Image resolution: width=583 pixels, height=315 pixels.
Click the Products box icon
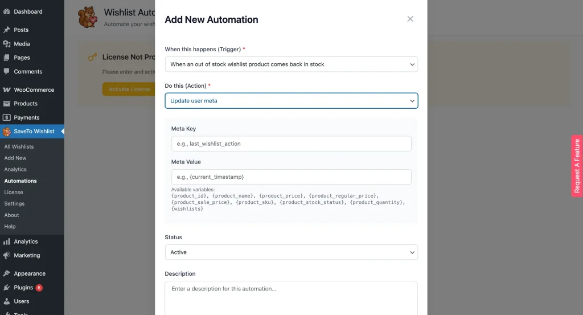pos(7,104)
